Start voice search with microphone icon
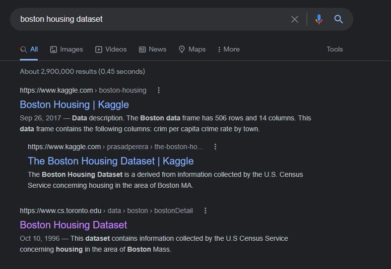This screenshot has width=391, height=269. point(319,19)
